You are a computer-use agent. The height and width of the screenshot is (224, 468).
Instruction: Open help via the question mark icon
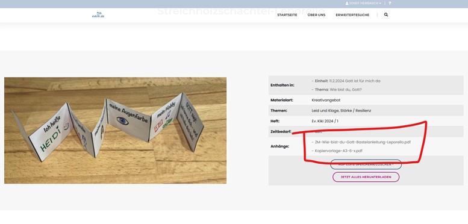[390, 3]
